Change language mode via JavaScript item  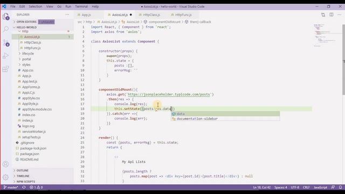(320, 188)
